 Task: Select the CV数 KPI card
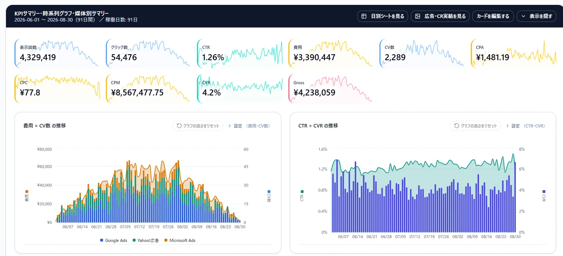click(421, 53)
